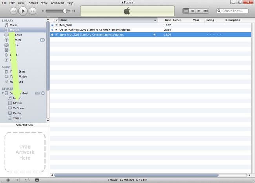Uncheck the Steve Jobs address checkbox
The image size is (255, 183).
[56, 34]
